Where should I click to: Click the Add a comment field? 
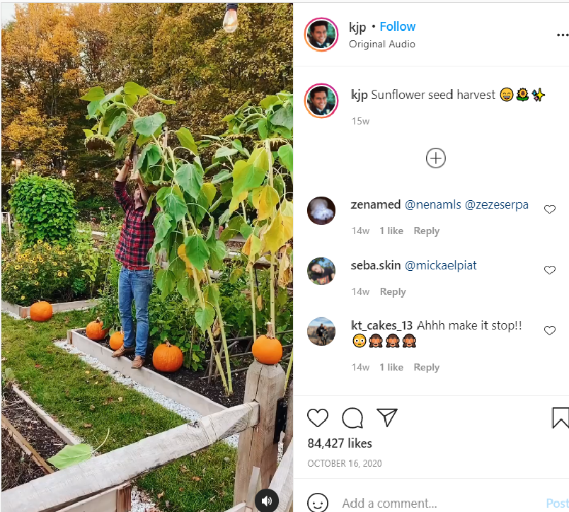coord(425,504)
